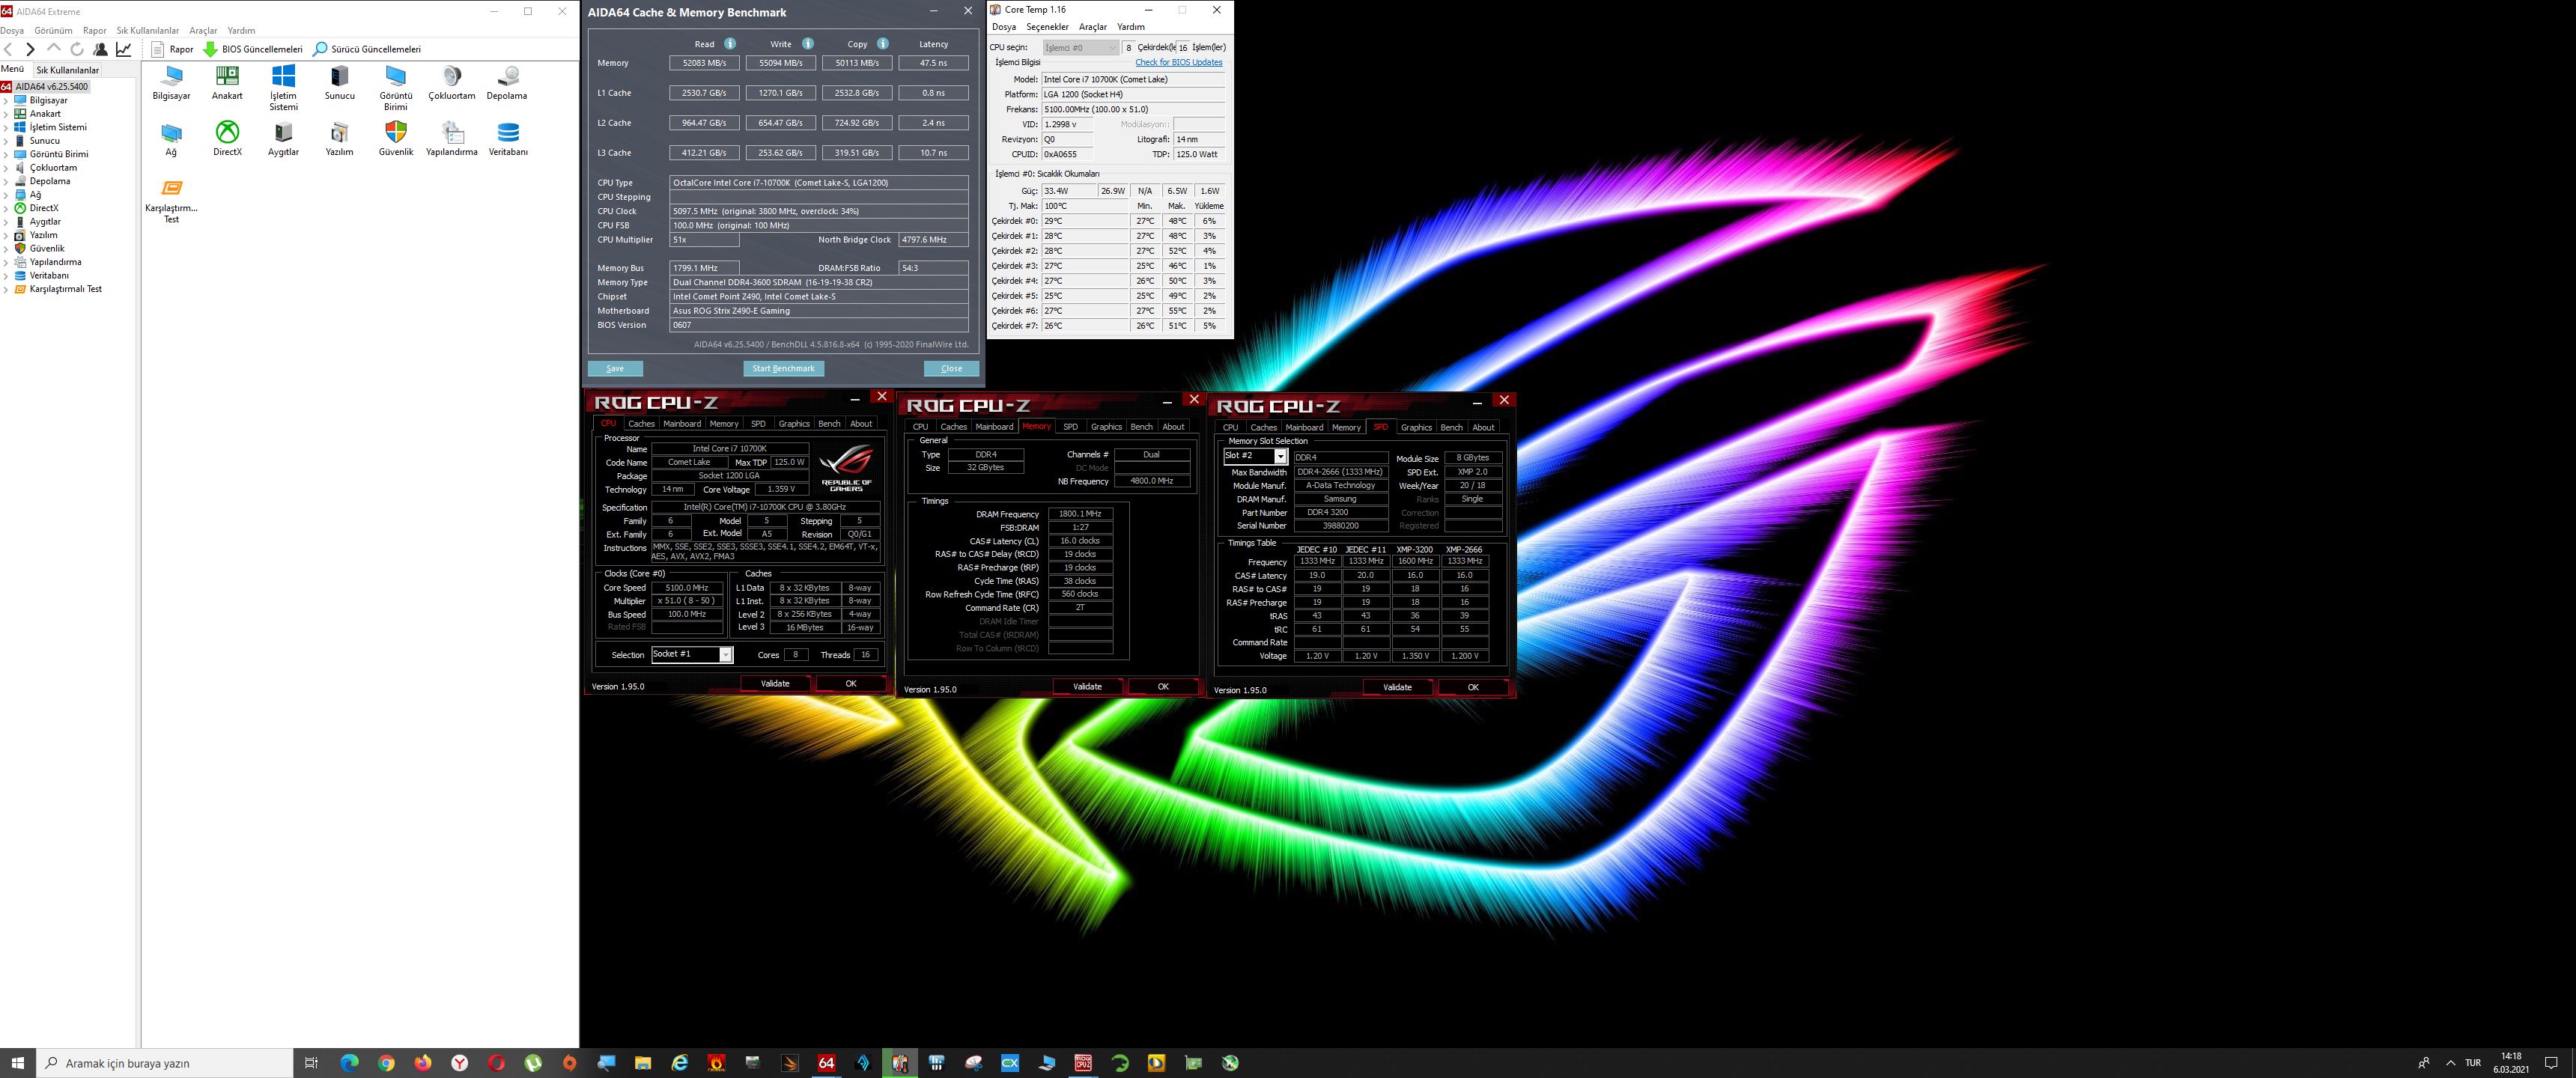Open Anakart motherboard icon in main pane
Image resolution: width=2576 pixels, height=1078 pixels.
[227, 83]
